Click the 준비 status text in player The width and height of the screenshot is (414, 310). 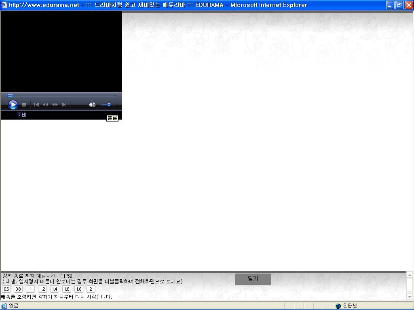pos(22,115)
